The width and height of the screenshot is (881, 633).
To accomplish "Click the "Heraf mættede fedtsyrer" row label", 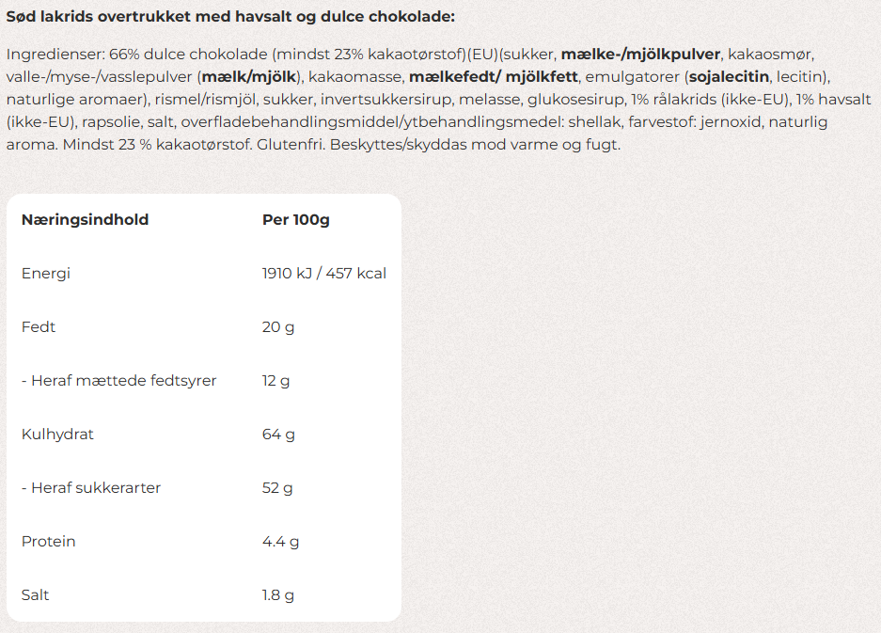I will coord(118,381).
